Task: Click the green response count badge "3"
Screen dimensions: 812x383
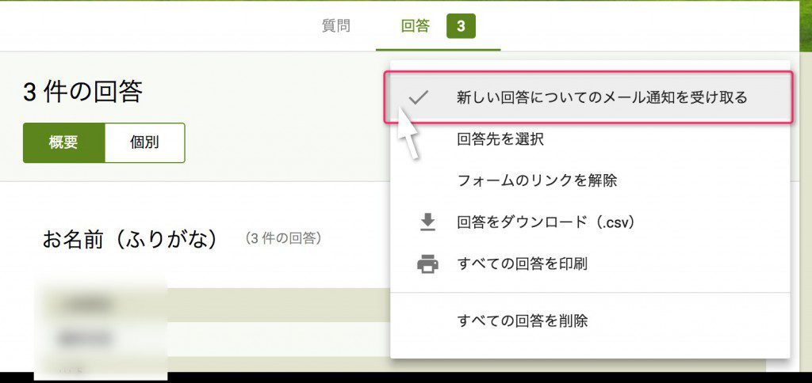Action: point(461,27)
